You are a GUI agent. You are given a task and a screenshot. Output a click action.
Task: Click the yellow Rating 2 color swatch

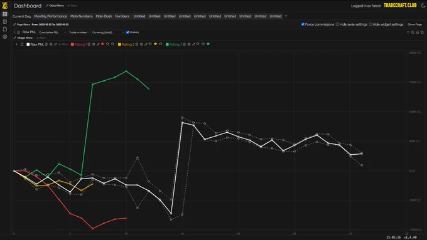[119, 44]
